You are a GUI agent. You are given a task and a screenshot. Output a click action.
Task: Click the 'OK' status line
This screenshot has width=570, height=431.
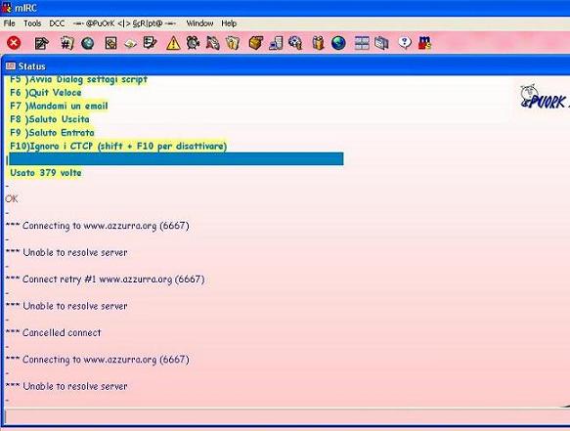[x=12, y=198]
